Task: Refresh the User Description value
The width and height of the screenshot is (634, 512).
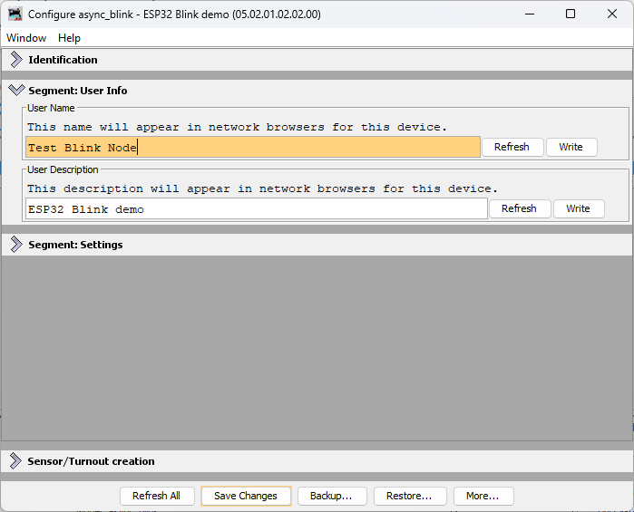Action: point(519,208)
